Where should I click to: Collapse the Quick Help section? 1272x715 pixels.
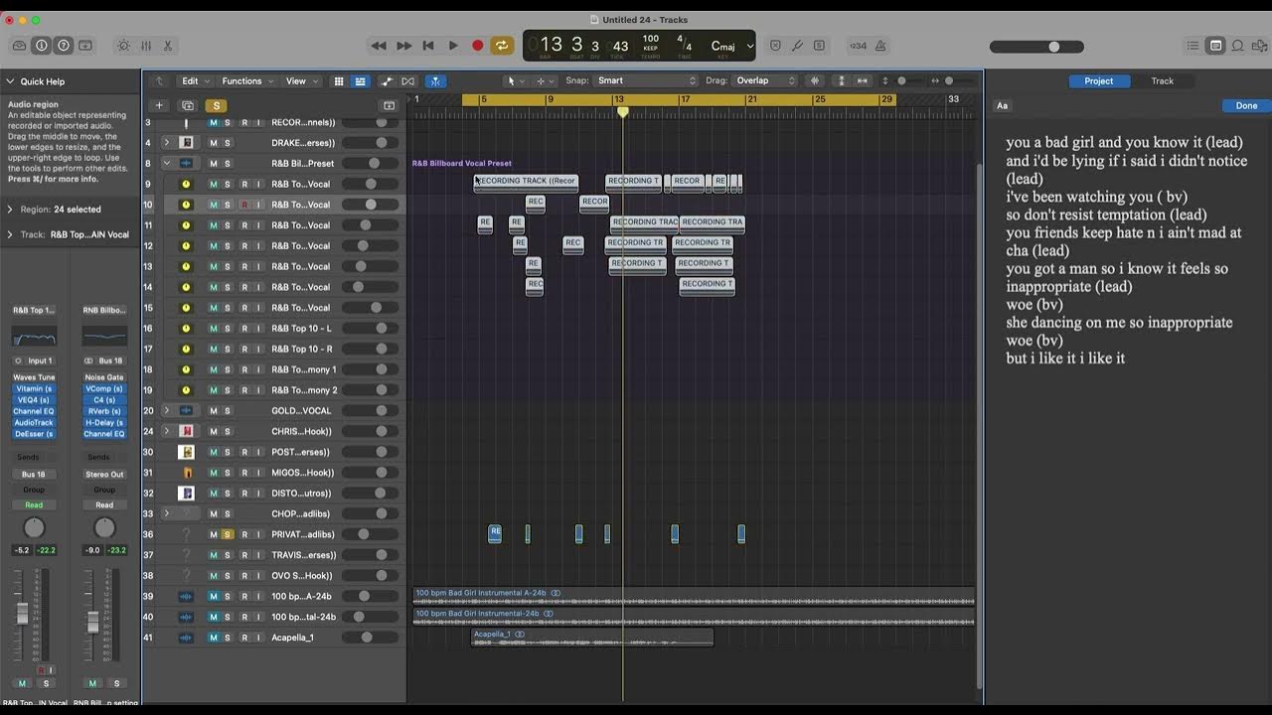(x=10, y=81)
